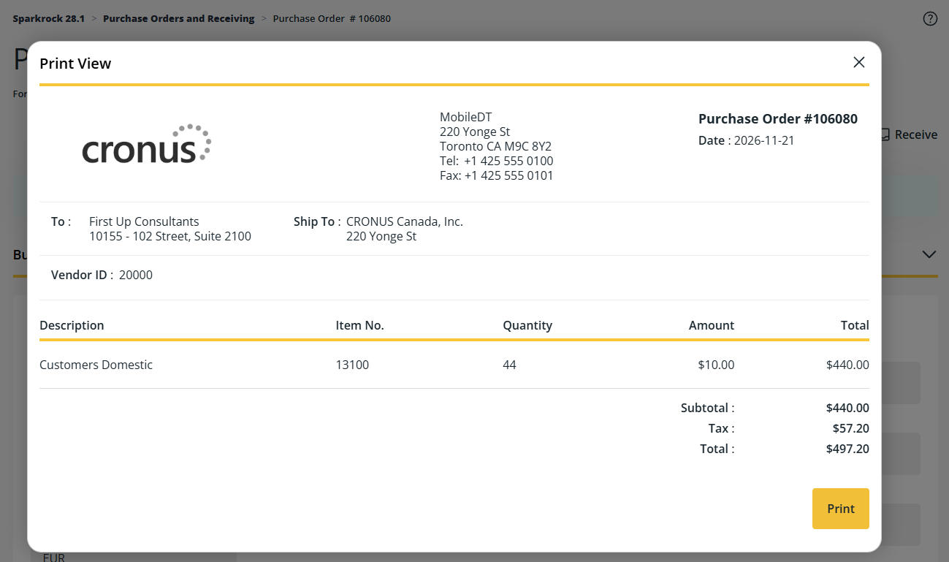The height and width of the screenshot is (562, 949).
Task: Click the Description column header
Action: [72, 325]
